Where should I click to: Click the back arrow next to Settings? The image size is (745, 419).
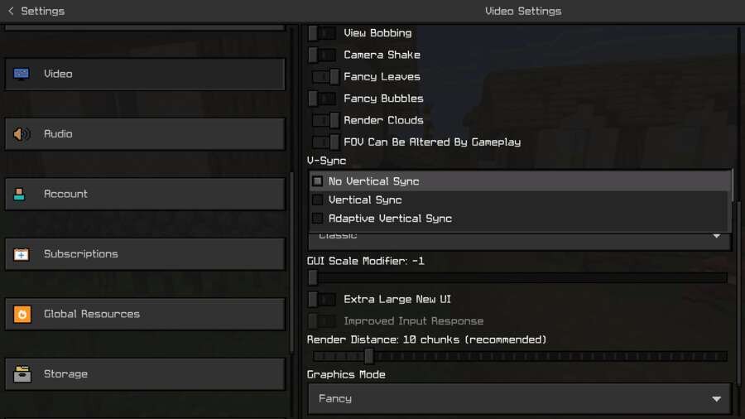coord(11,11)
